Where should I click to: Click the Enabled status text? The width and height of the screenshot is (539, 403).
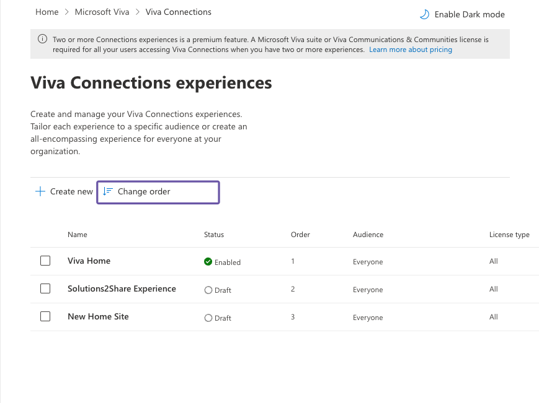click(228, 262)
